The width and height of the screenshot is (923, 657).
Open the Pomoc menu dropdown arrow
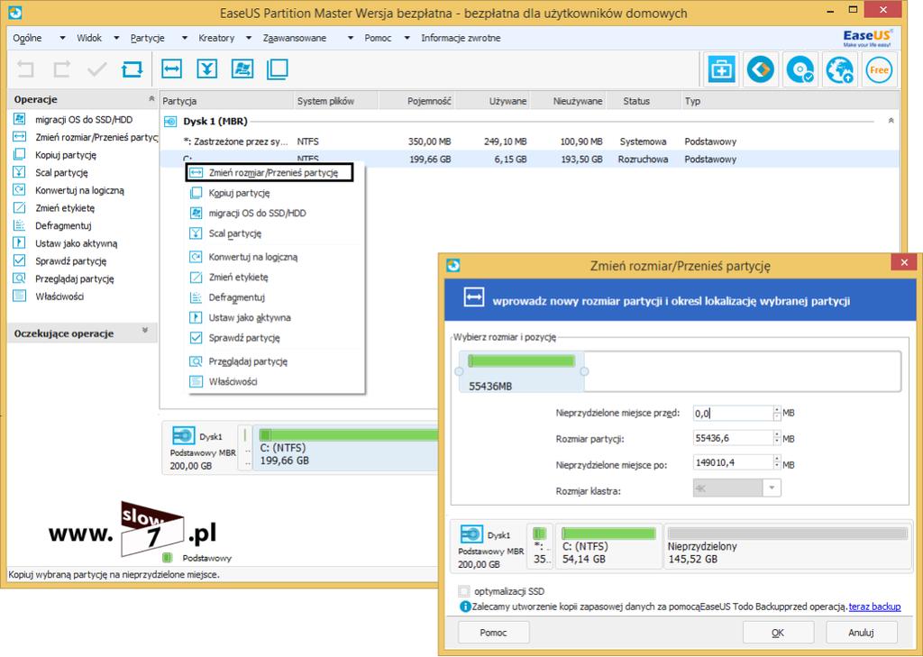tap(407, 38)
